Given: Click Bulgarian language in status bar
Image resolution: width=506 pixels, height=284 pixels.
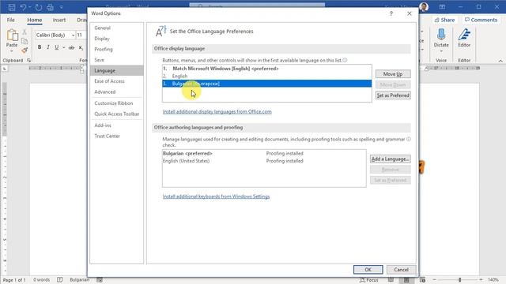Looking at the screenshot, I should [x=79, y=280].
